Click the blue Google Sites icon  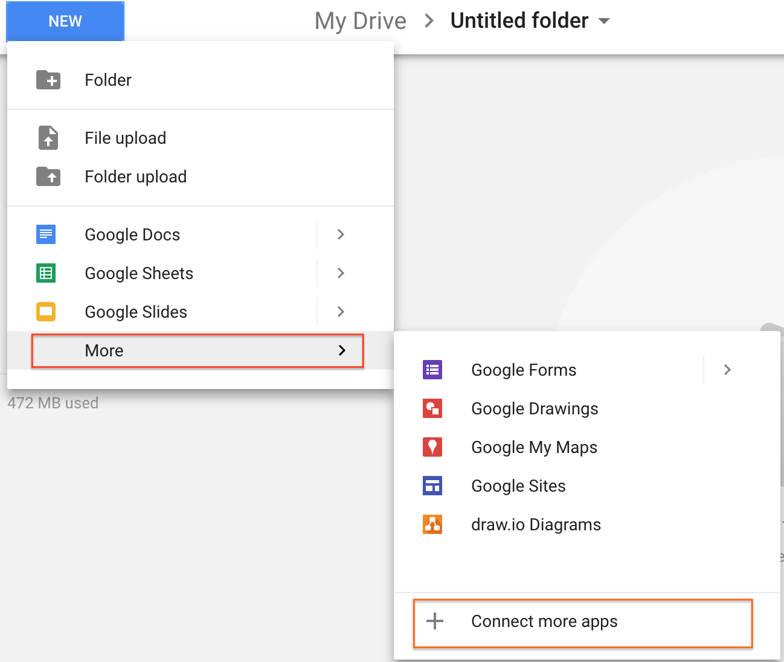point(432,486)
